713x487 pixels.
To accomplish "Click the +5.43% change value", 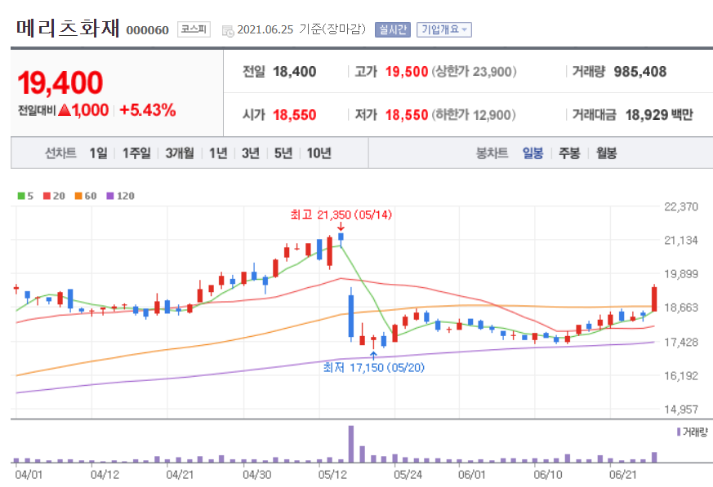I will coord(148,110).
